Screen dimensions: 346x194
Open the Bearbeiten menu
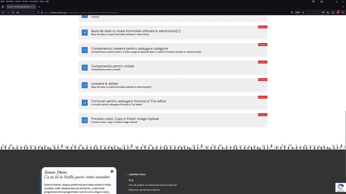tap(10, 1)
